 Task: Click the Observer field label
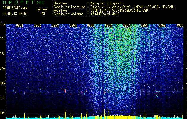60,3
